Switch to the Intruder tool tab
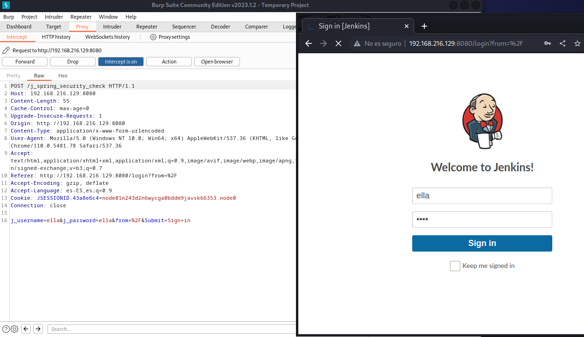The image size is (584, 337). pos(112,27)
